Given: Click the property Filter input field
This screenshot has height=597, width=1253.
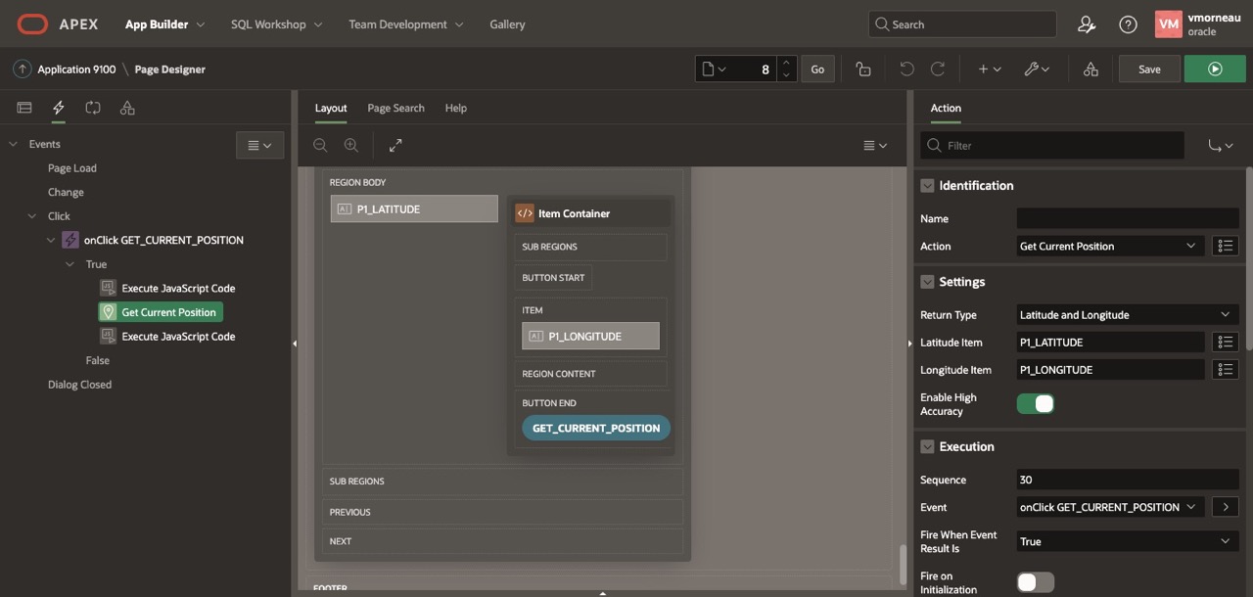Looking at the screenshot, I should (x=1062, y=146).
